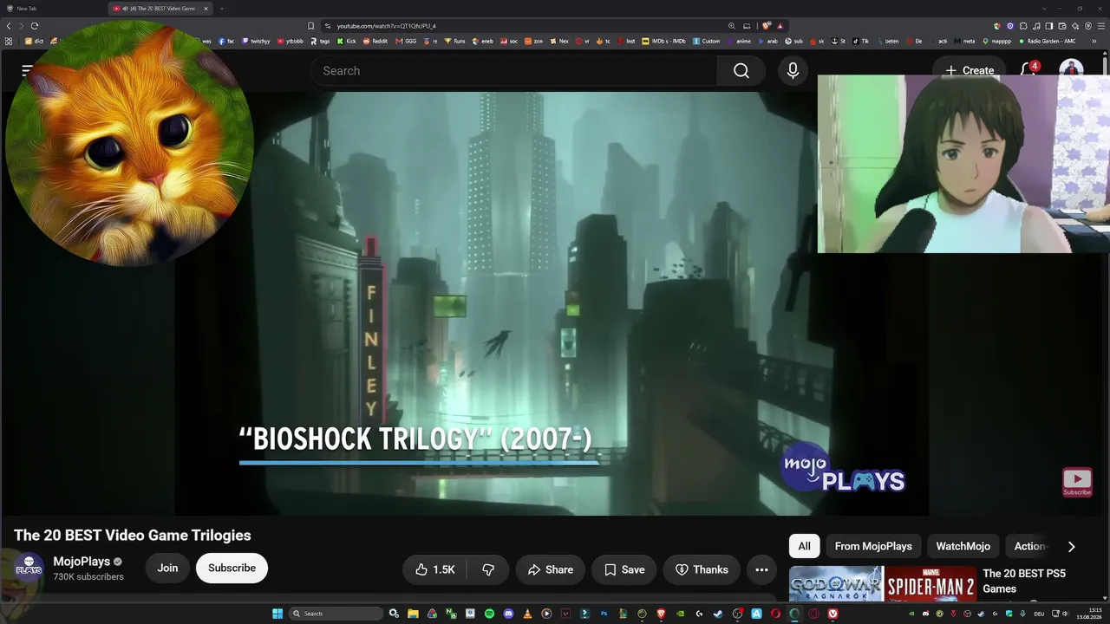Image resolution: width=1110 pixels, height=624 pixels.
Task: Switch to the New Tab tab
Action: click(52, 8)
